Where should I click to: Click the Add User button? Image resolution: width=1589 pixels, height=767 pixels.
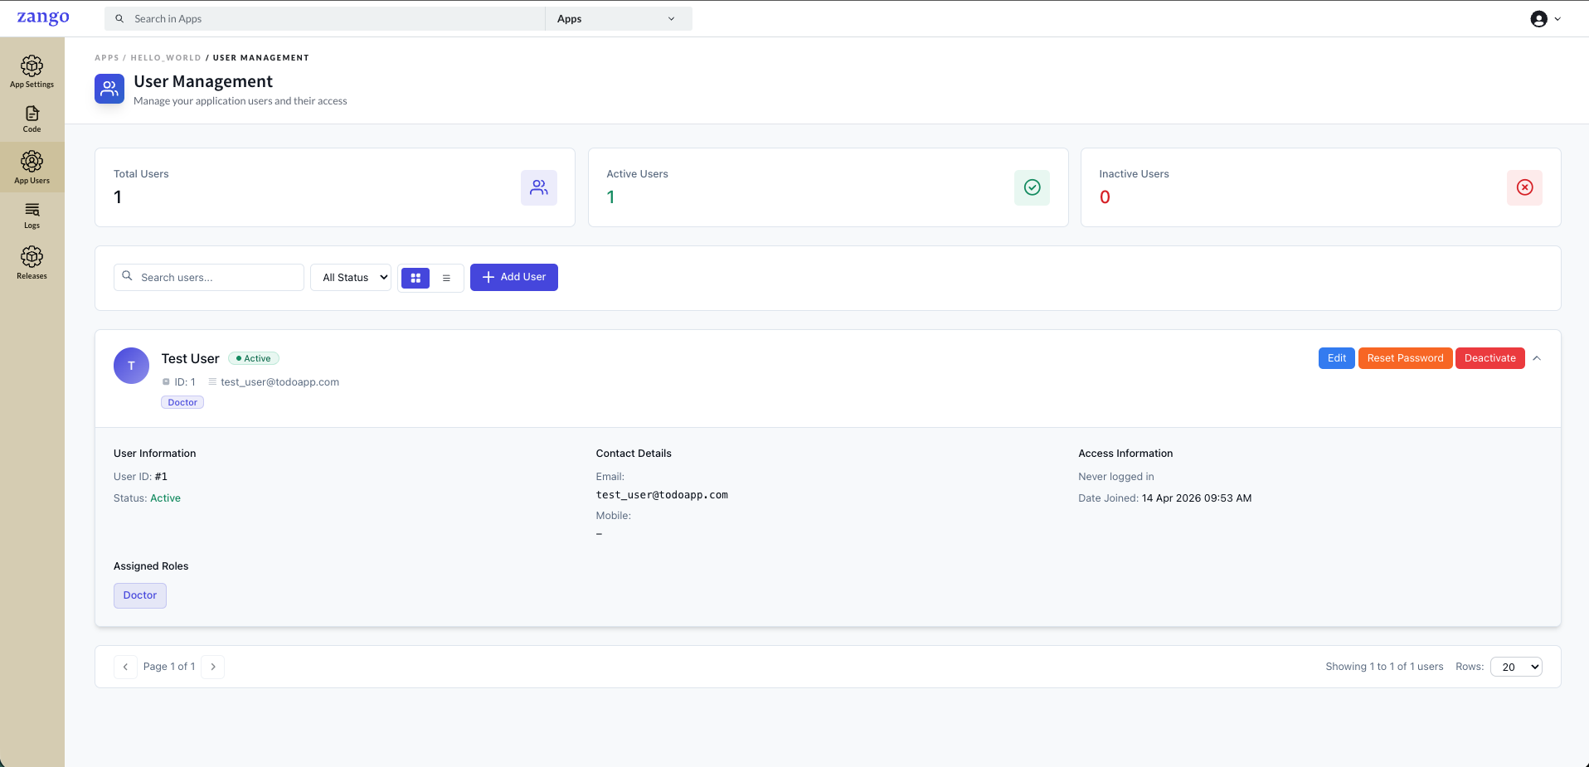point(514,277)
